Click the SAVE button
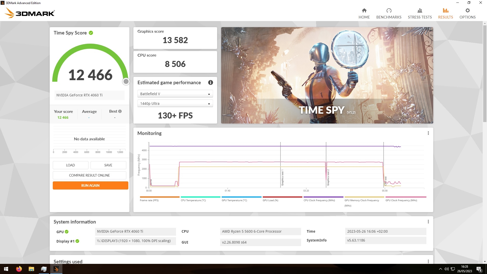The image size is (487, 274). tap(108, 165)
